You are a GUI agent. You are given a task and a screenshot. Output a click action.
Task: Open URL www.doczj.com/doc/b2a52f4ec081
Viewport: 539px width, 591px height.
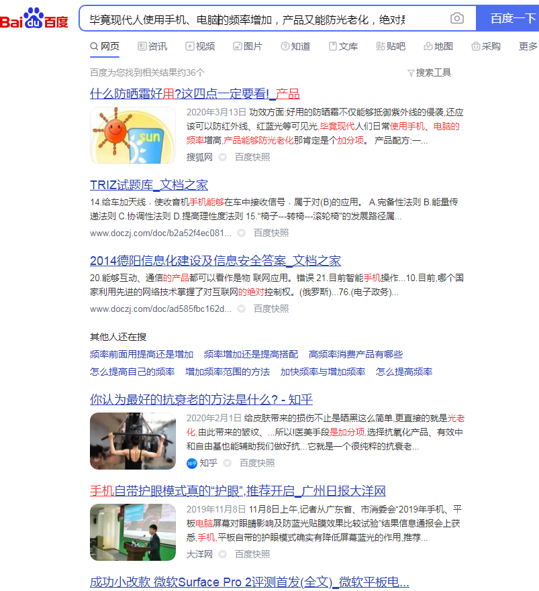pos(160,233)
